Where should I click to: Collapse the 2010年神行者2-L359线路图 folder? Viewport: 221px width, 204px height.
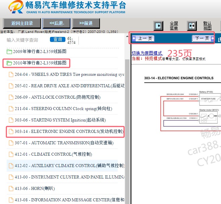(40, 63)
